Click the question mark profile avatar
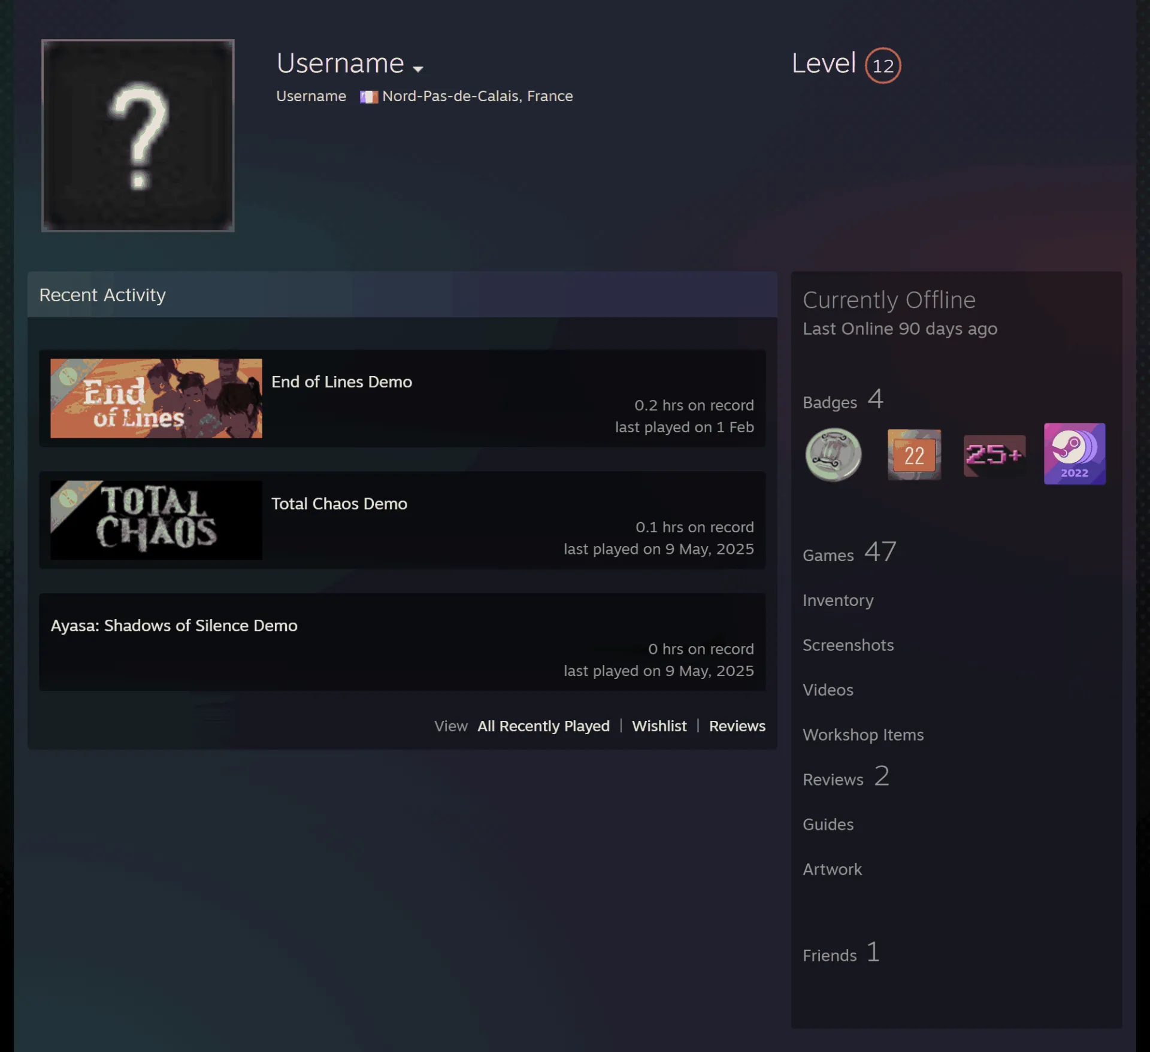Image resolution: width=1150 pixels, height=1052 pixels. click(138, 135)
